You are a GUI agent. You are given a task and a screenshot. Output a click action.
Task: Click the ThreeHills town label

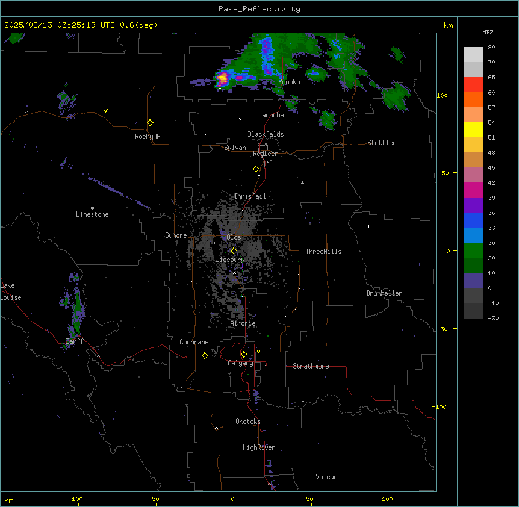point(323,252)
